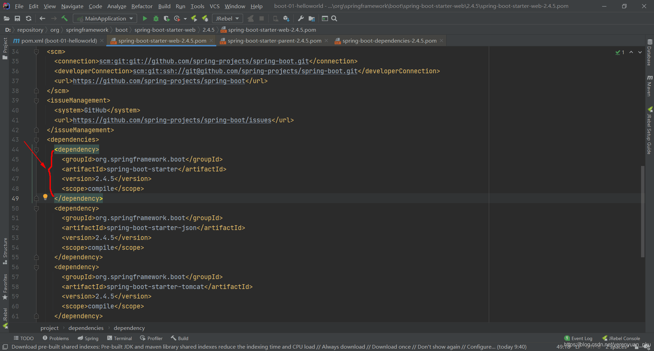Build project with the hammer icon
This screenshot has width=654, height=351.
[x=65, y=18]
